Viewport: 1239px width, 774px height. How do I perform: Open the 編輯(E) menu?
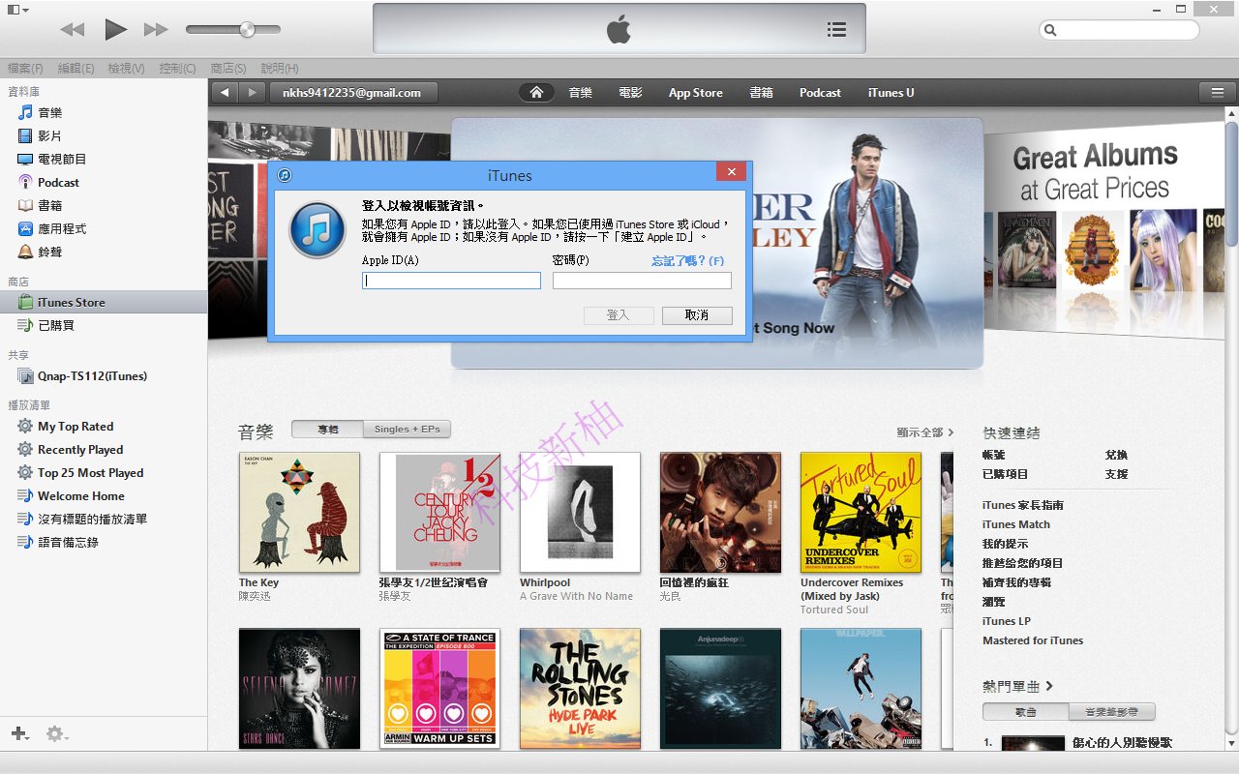tap(76, 69)
